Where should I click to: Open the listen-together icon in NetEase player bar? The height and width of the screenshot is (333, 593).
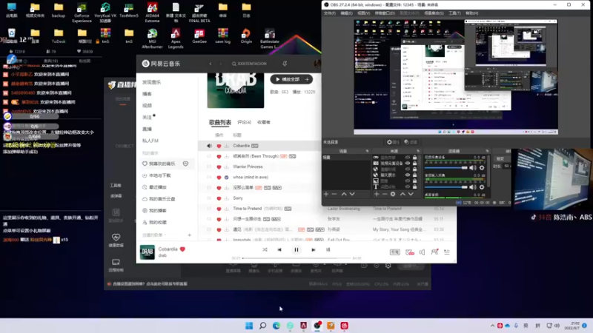(434, 252)
